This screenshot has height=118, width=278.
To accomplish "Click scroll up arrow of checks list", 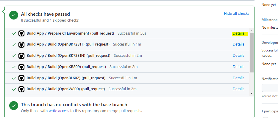I will [252, 31].
